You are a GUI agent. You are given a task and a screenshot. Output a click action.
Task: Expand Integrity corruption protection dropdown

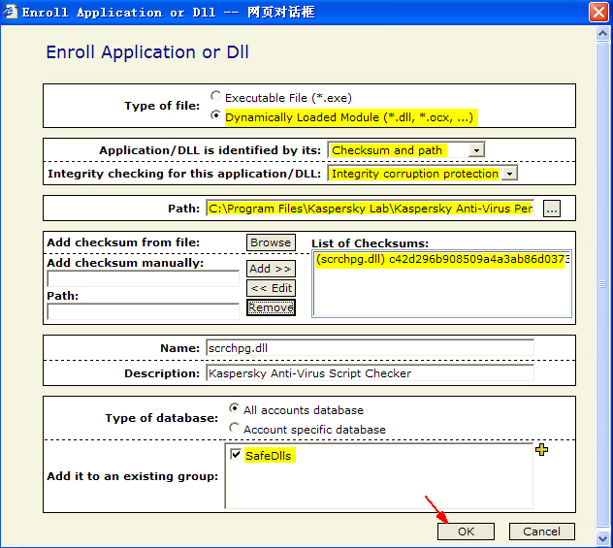click(509, 174)
